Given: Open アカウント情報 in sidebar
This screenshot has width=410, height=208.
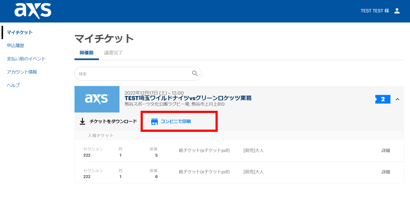Looking at the screenshot, I should [x=22, y=72].
